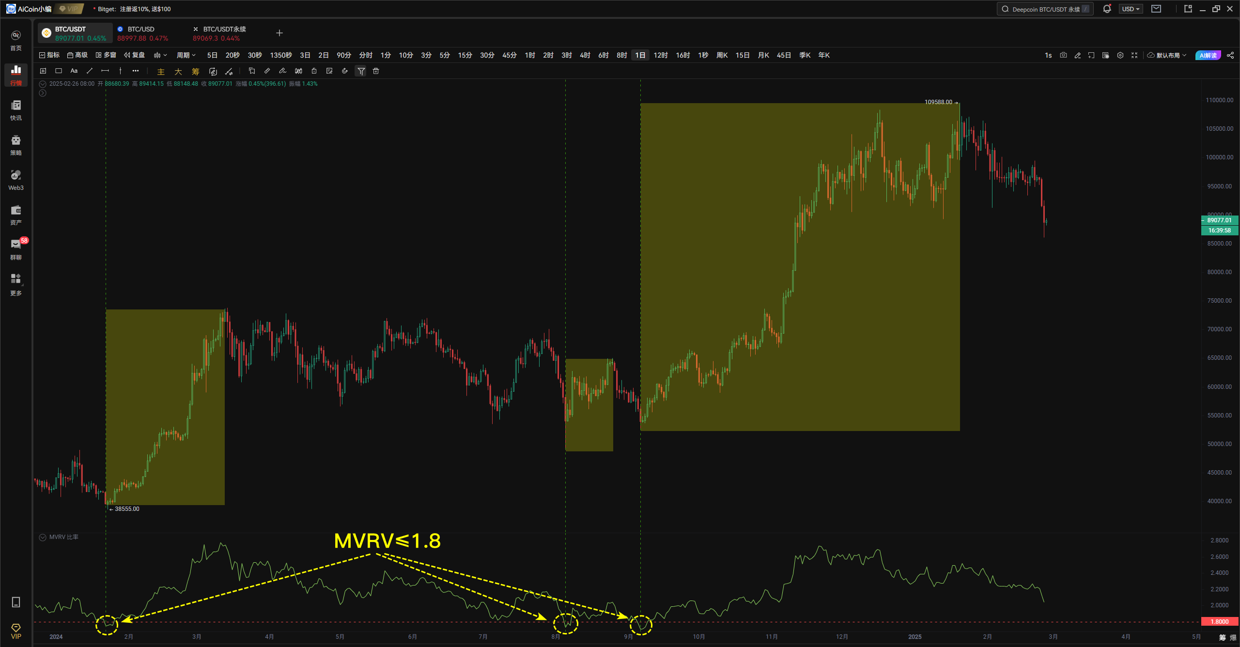
Task: Toggle the 主 main-force indicator
Action: pos(161,71)
